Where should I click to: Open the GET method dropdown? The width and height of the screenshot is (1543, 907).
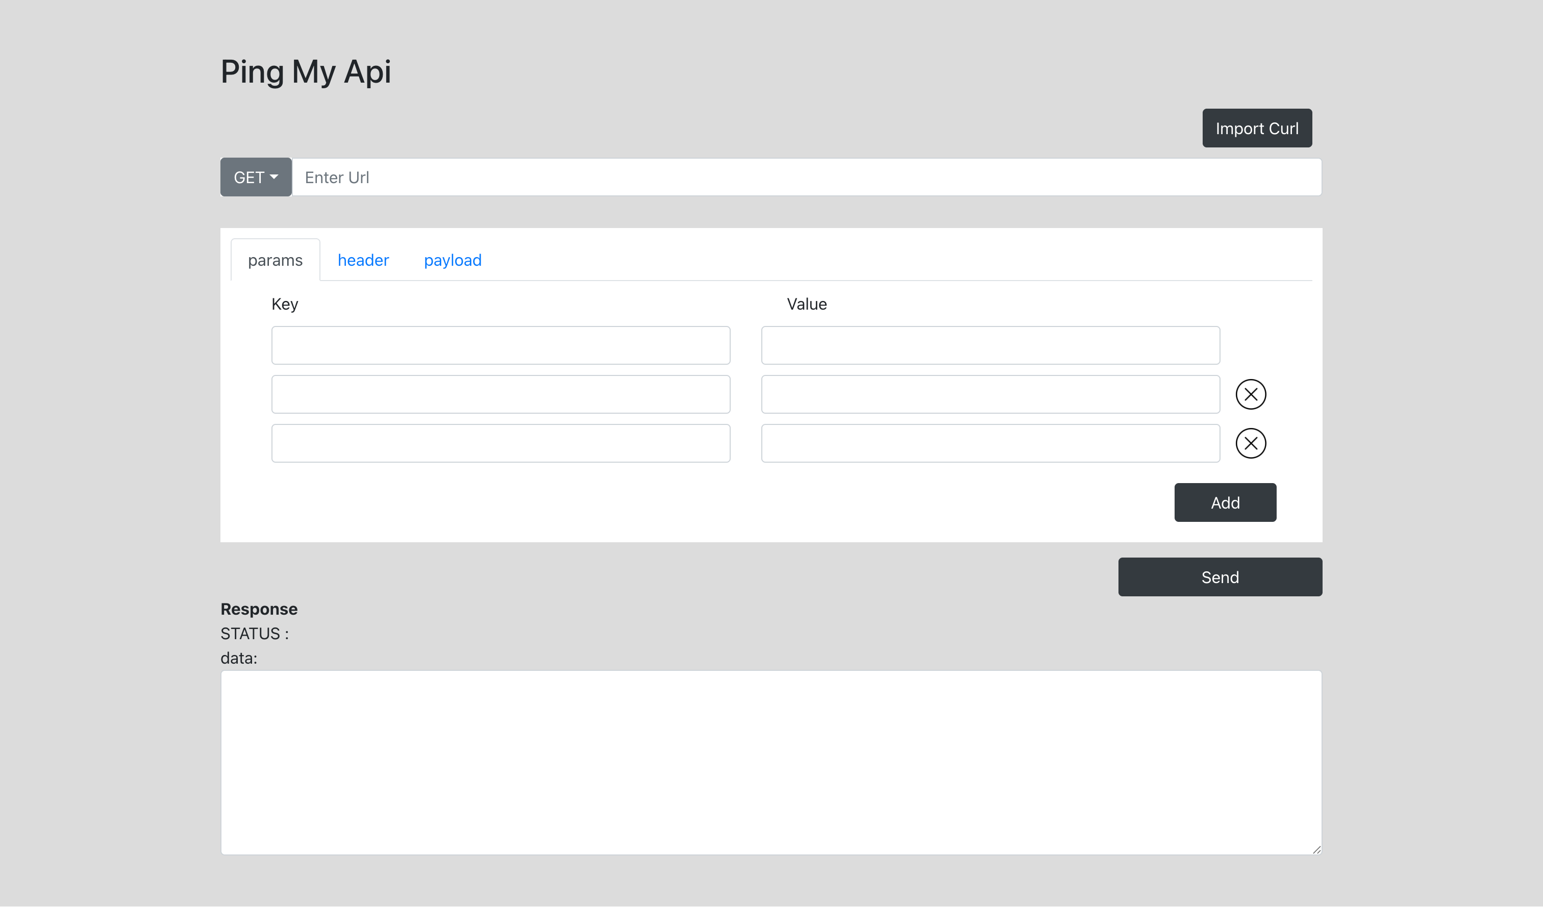point(255,178)
